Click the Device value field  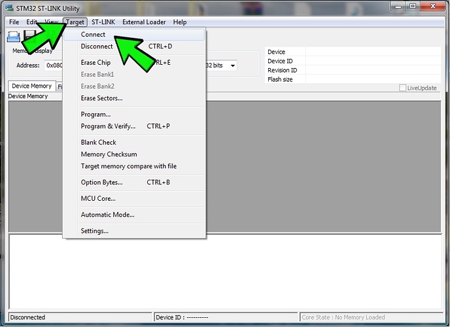(x=373, y=52)
